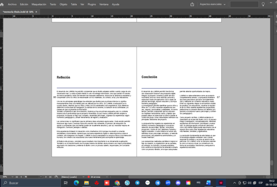
Task: Open the Objeto menu
Action: (x=63, y=4)
